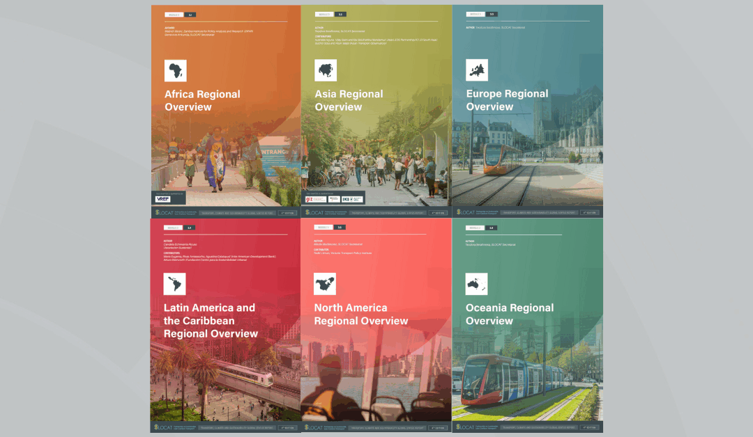Click the Asia continent map icon
753x437 pixels.
tap(325, 70)
